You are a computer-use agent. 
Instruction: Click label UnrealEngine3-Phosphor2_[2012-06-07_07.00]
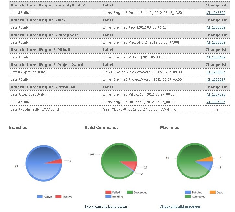(x=141, y=42)
